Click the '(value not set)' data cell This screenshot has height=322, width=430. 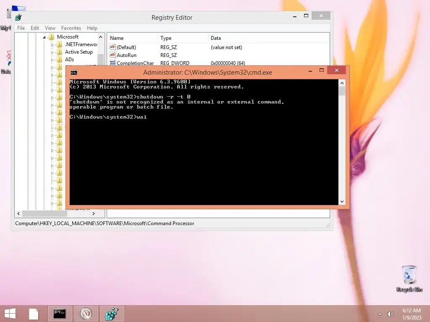tap(226, 47)
